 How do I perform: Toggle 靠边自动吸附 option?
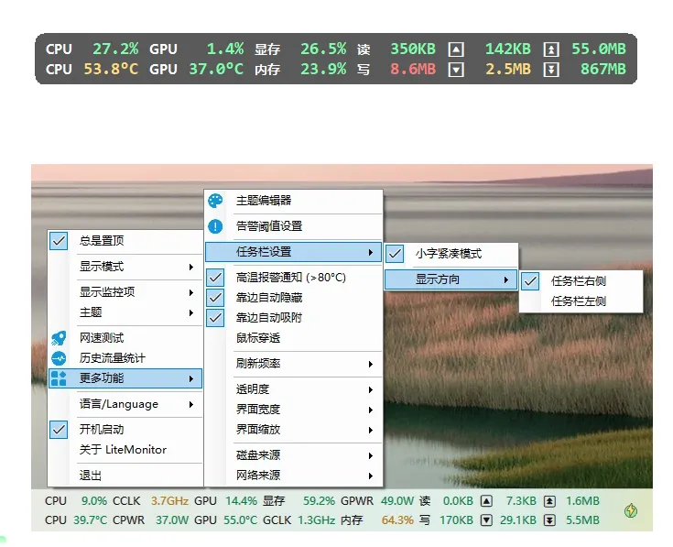(294, 318)
